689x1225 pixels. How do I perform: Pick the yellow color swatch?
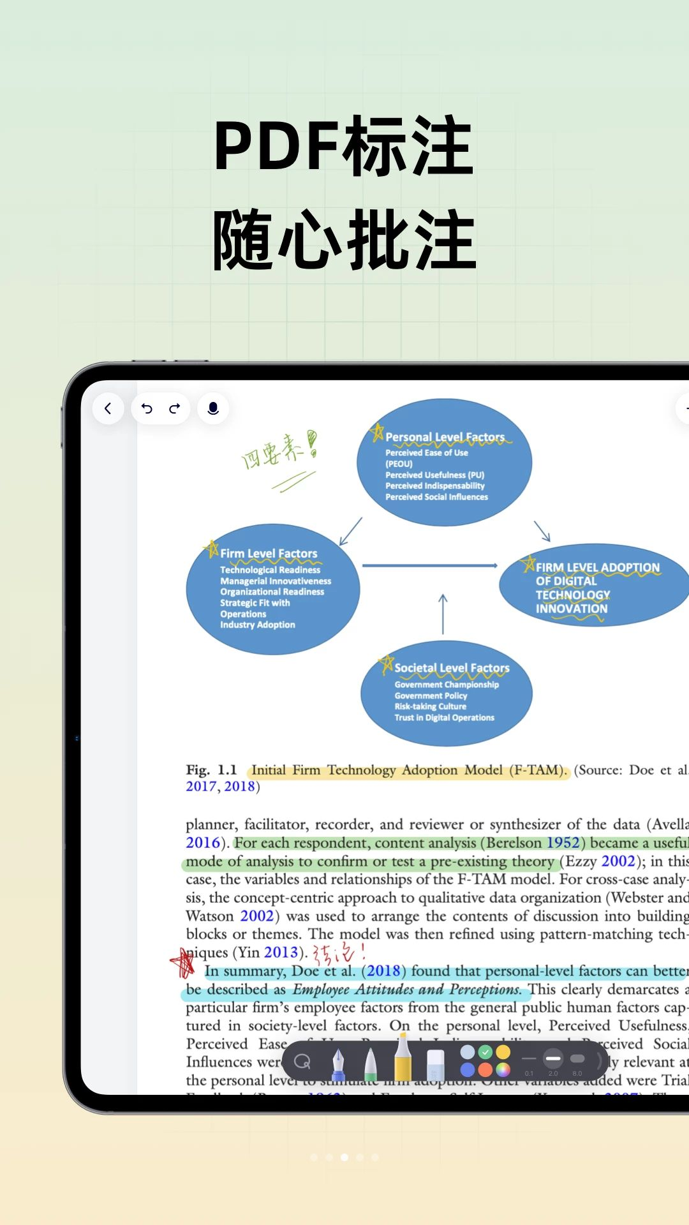(503, 1052)
